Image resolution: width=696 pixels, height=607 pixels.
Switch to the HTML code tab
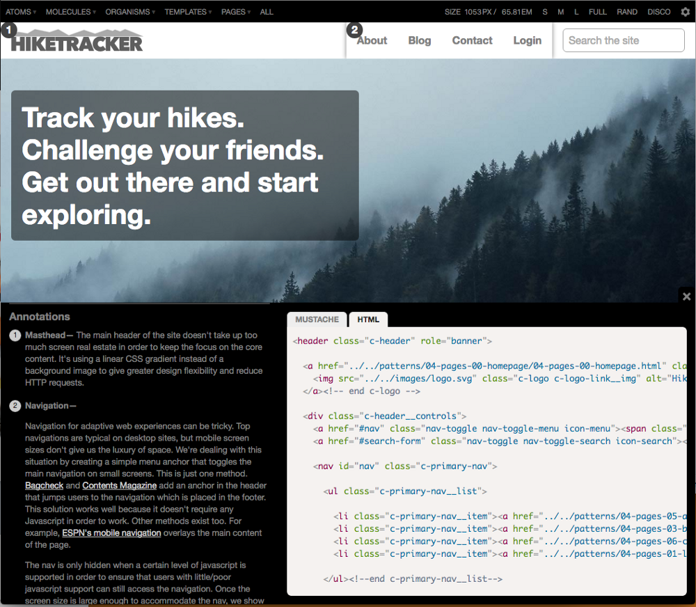(368, 320)
